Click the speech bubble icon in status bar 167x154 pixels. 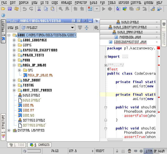point(135,151)
